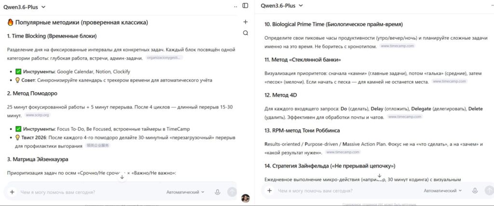Click the left chat attachment plus icon
This screenshot has width=494, height=206.
12,192
